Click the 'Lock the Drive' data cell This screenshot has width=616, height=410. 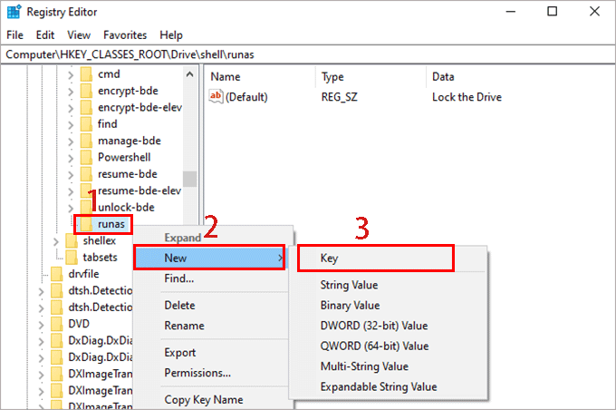click(x=467, y=97)
